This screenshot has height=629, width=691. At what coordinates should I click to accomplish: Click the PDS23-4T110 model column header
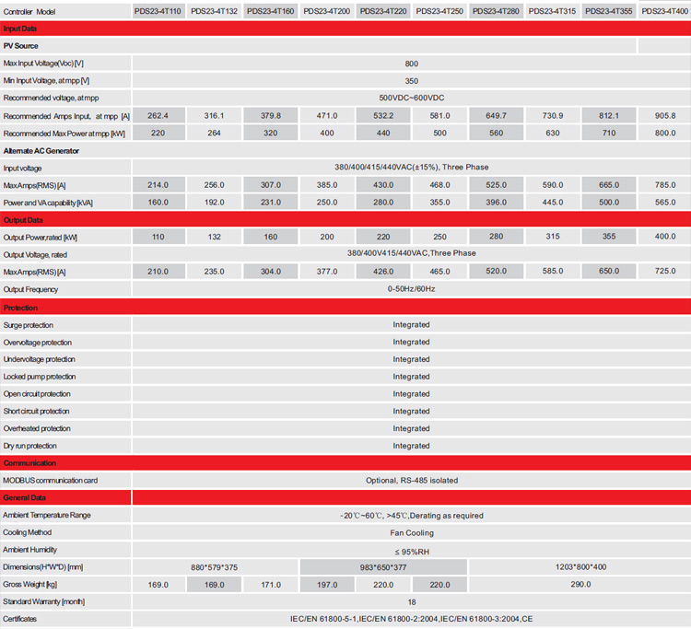pos(158,11)
